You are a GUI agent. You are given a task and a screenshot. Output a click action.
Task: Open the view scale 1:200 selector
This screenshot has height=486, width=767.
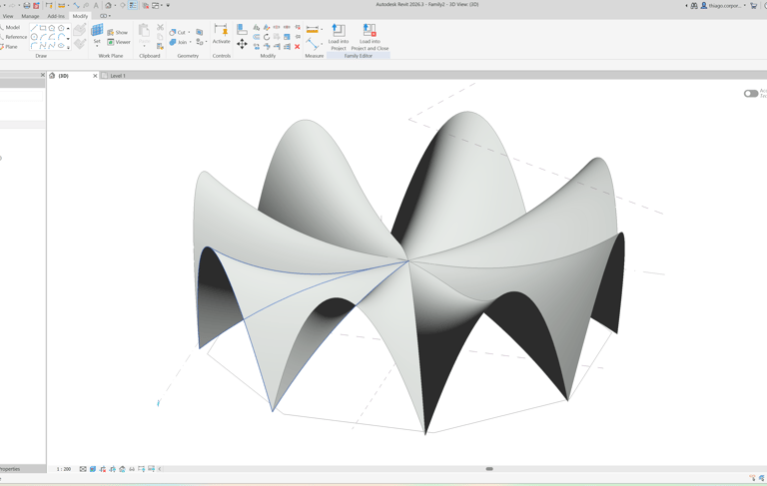tap(64, 469)
